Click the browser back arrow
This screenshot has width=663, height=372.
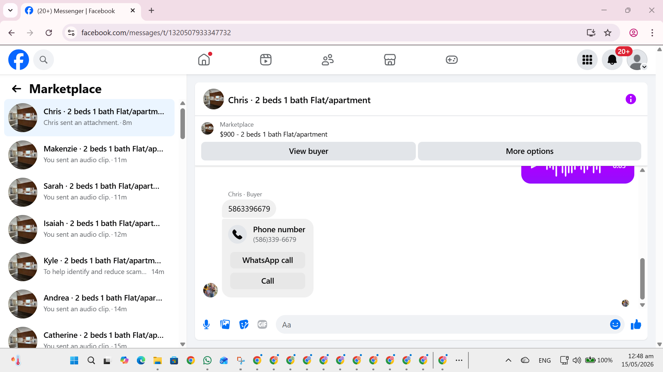[11, 33]
